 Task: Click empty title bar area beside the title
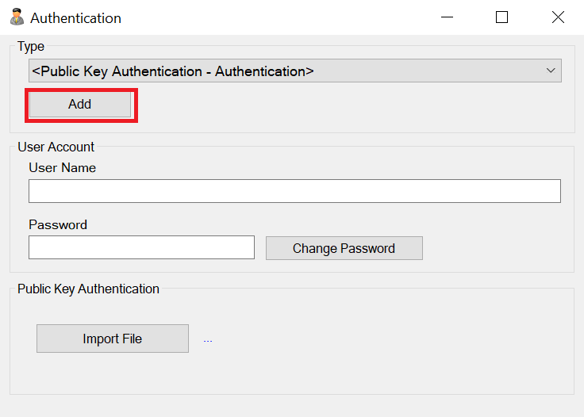[279, 17]
